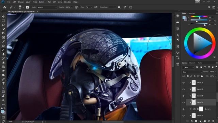Click the Curves 1 layer mask thumbnail
Screen dimensions: 218x123
point(201,109)
